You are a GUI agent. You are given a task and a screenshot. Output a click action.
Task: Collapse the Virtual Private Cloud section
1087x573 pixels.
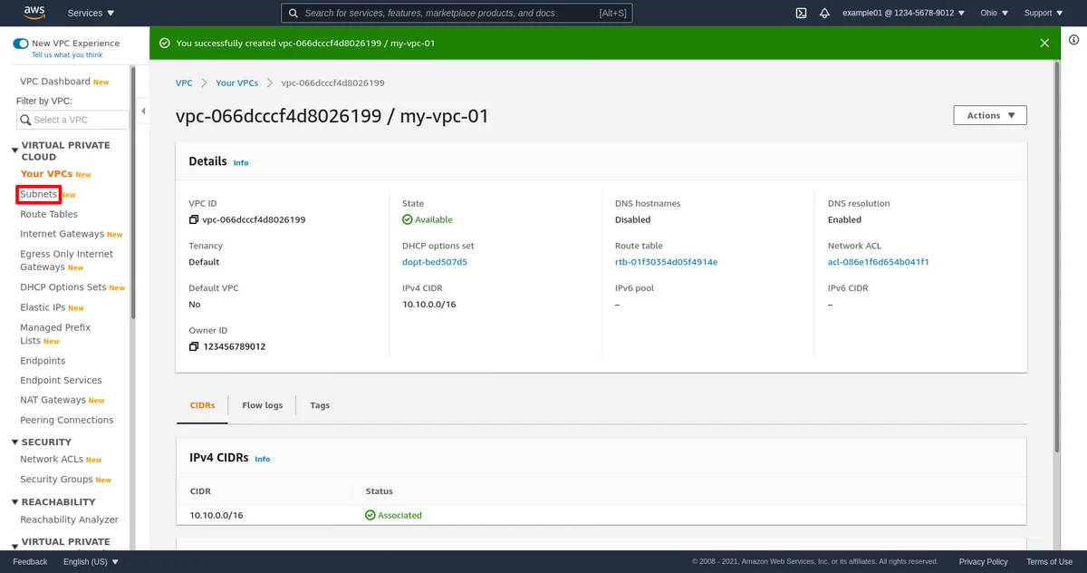point(14,151)
